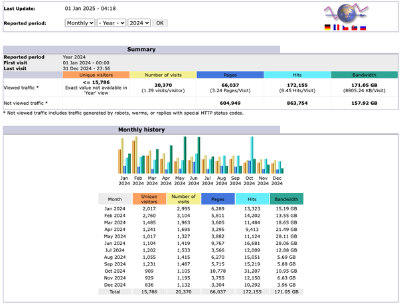The height and width of the screenshot is (306, 401).
Task: Click the '8.45 Hits/Visit' text
Action: pos(297,90)
